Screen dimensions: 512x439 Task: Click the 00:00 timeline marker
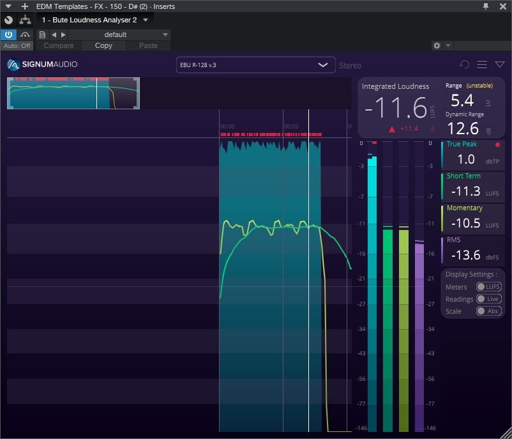click(227, 127)
